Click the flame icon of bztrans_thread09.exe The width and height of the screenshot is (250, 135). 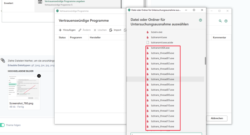point(147,100)
